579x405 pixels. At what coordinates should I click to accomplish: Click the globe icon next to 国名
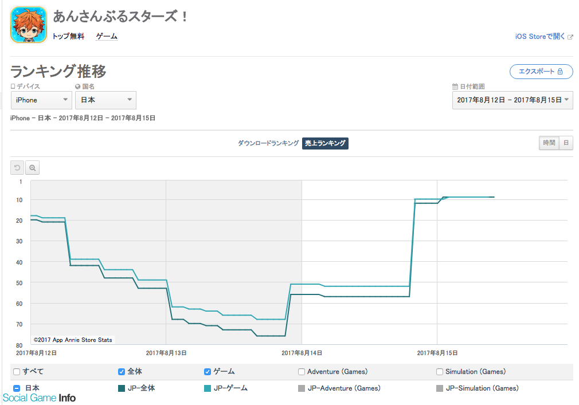(x=77, y=86)
